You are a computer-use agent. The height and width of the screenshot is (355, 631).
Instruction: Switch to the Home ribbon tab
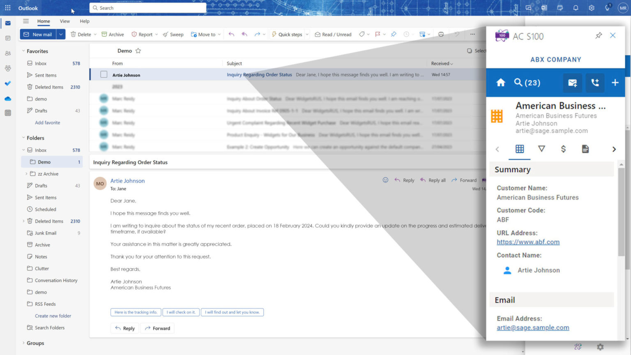(x=44, y=21)
